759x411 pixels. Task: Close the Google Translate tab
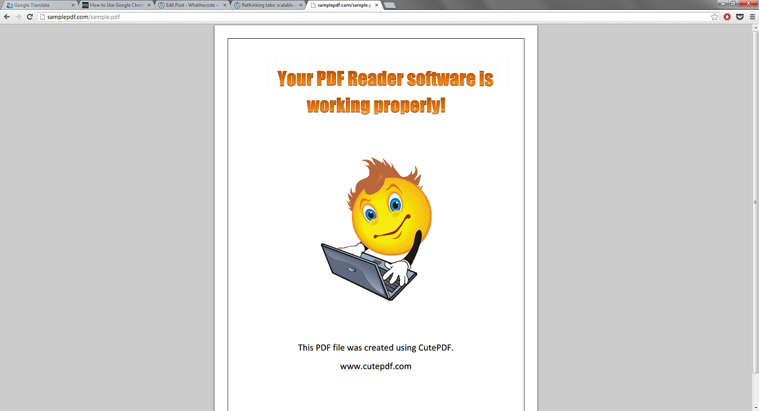[x=73, y=5]
